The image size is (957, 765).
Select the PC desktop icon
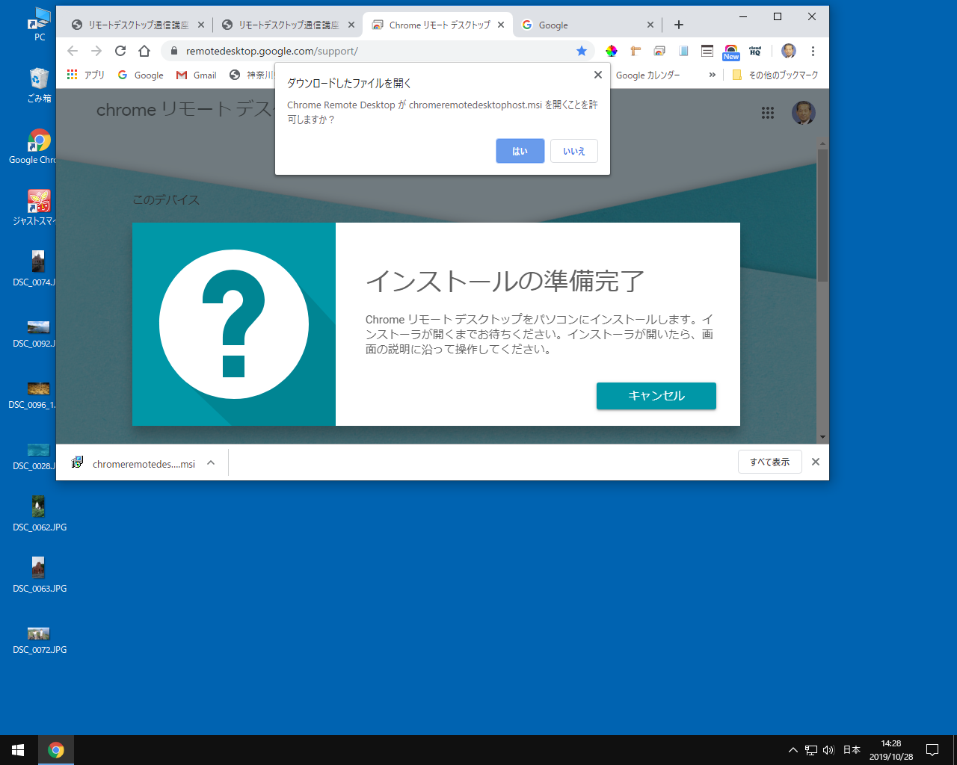tap(40, 24)
